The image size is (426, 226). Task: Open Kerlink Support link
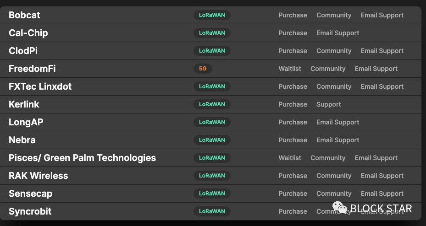[329, 105]
